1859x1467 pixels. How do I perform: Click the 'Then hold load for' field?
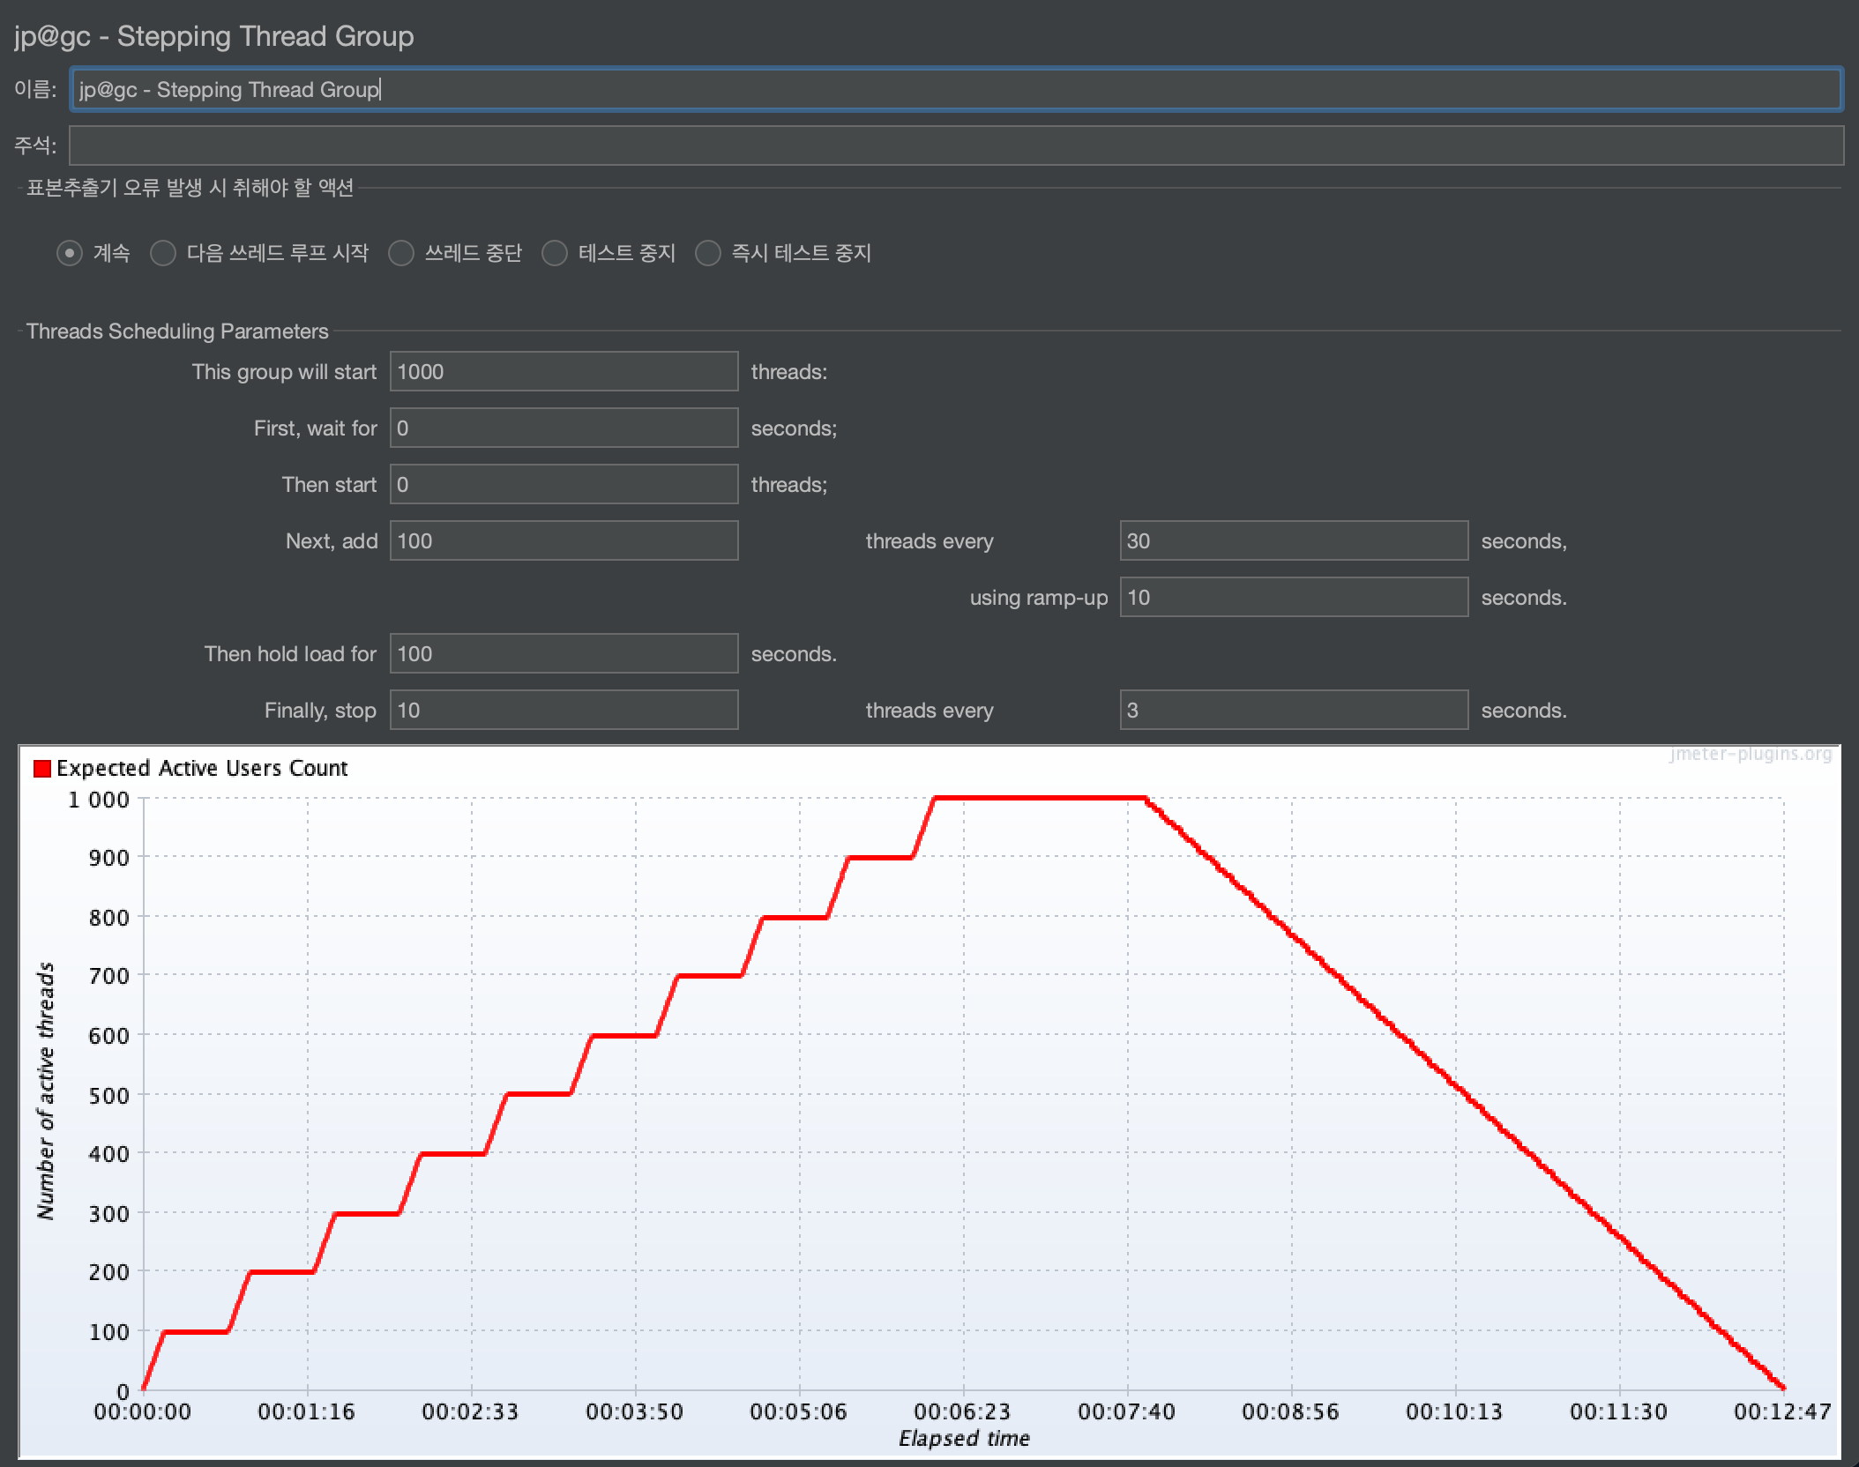[564, 654]
